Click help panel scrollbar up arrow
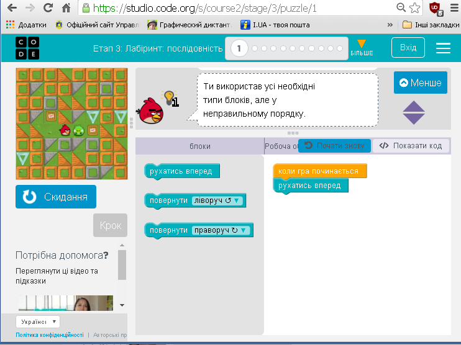This screenshot has width=461, height=345. [122, 245]
